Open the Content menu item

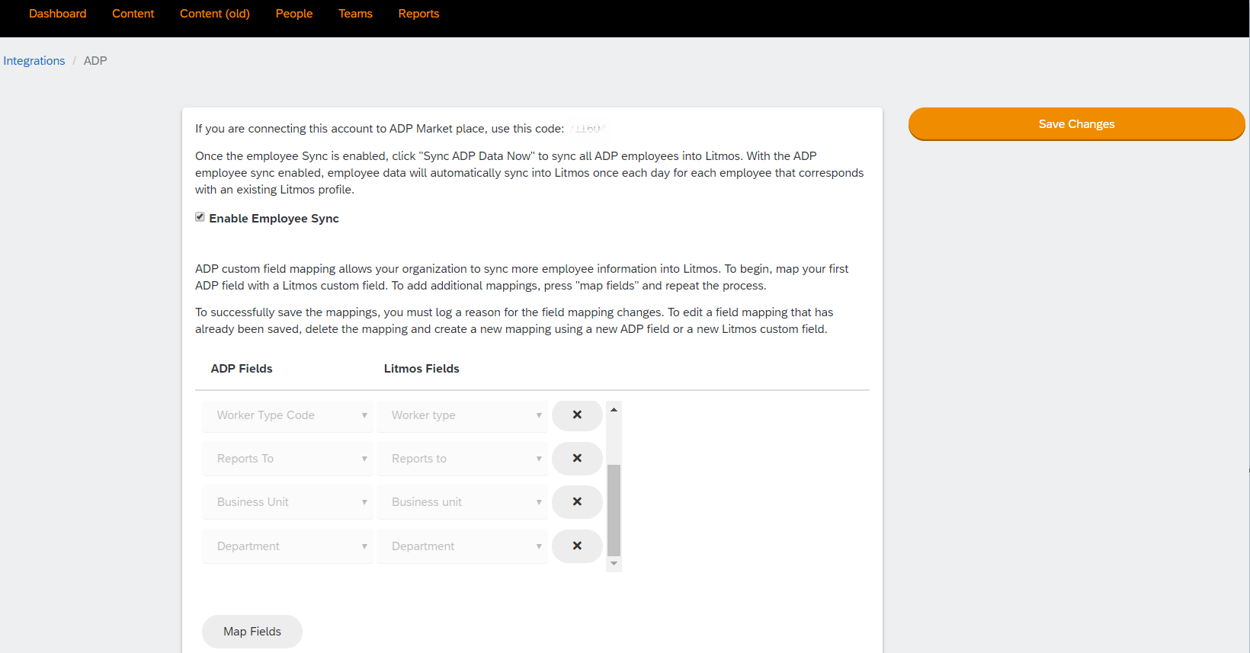(133, 14)
